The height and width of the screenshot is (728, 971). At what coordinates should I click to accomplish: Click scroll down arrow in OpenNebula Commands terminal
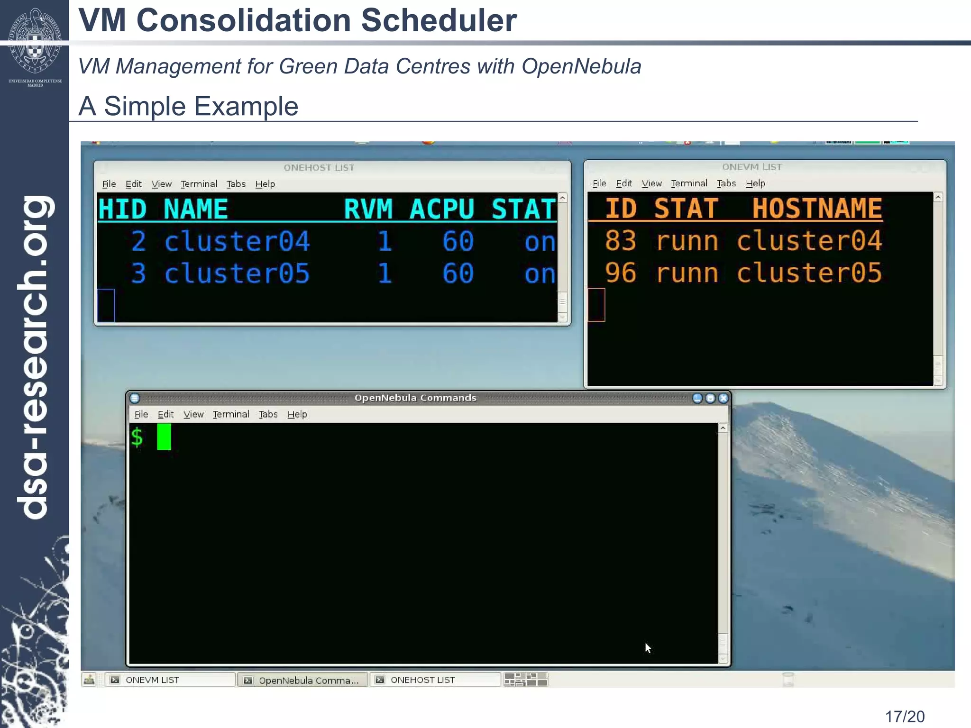(723, 658)
